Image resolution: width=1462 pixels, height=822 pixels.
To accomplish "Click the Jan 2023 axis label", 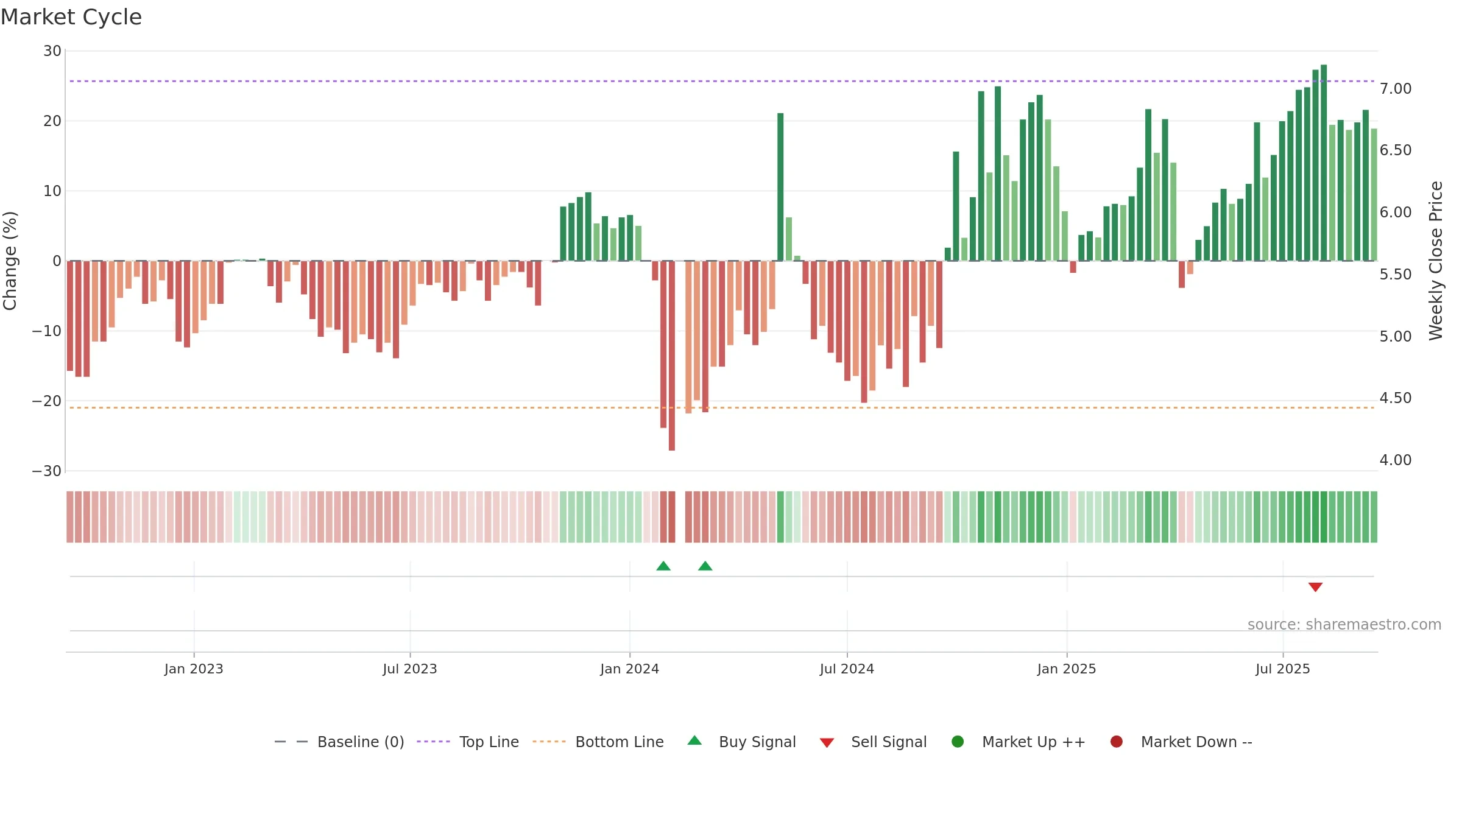I will point(194,669).
